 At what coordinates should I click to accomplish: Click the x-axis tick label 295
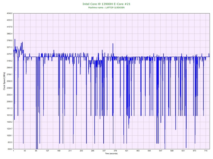click(x=93, y=151)
